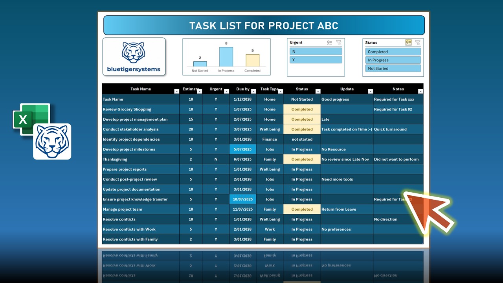Select the No Resource update cell
Screen dimensions: 503x283
pos(347,149)
